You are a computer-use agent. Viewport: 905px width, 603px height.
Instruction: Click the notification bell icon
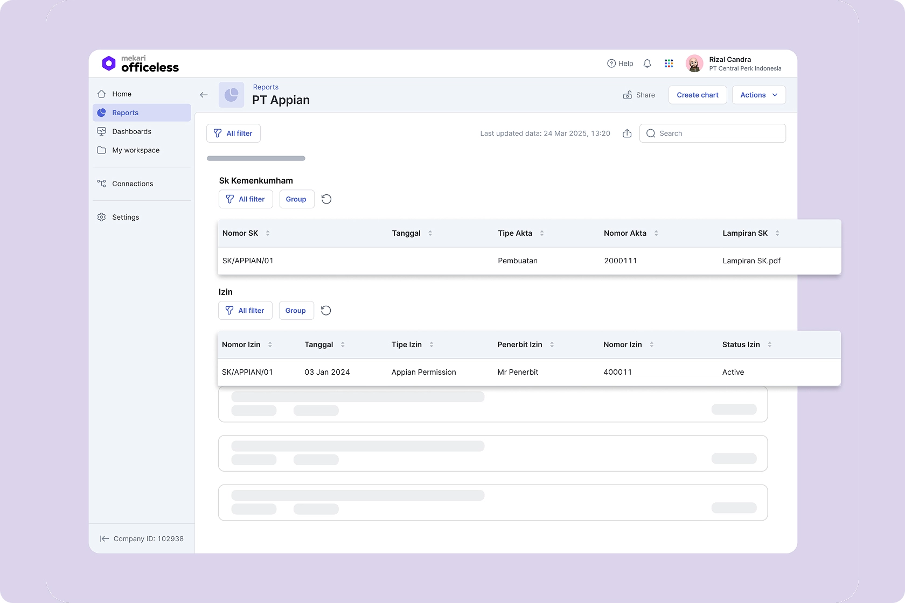point(647,64)
